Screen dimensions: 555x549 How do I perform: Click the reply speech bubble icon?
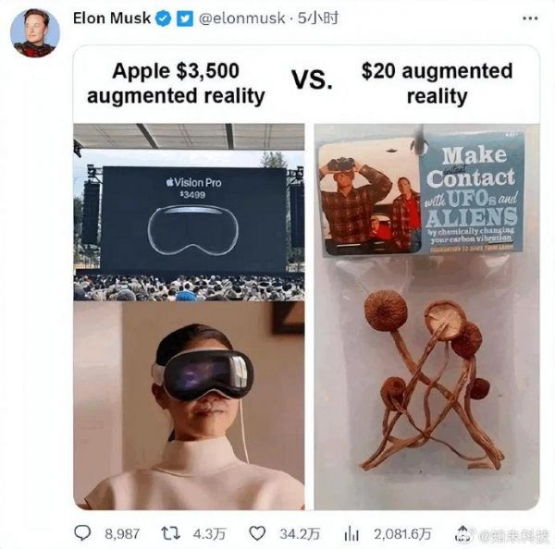click(82, 532)
